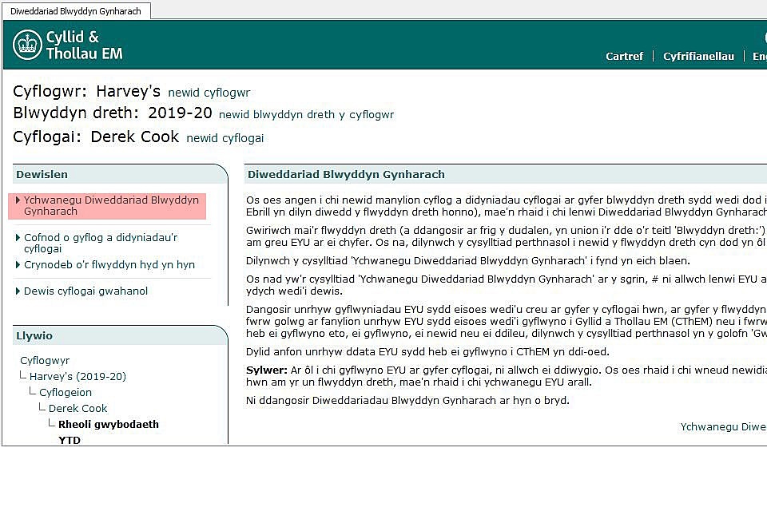Screen dimensions: 767x511
Task: Click the 'newid cyflogwr' link
Action: pos(209,93)
